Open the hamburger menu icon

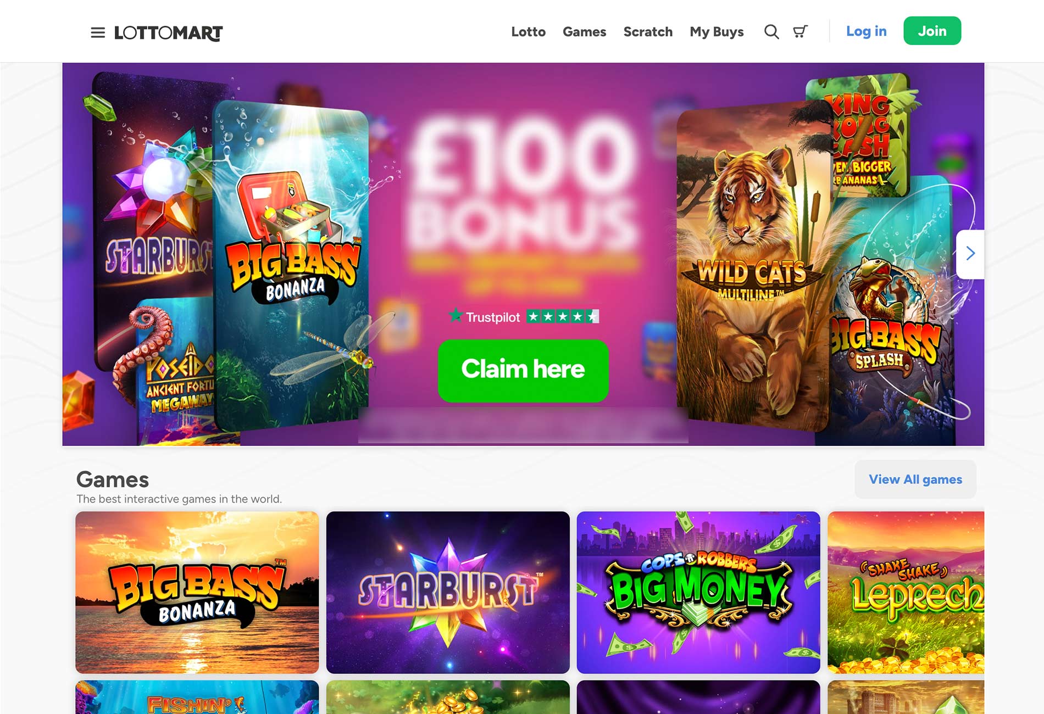pos(98,32)
